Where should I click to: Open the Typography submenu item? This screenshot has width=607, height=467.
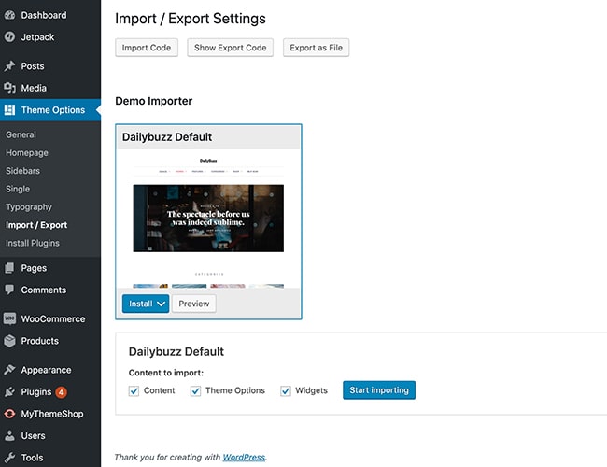29,207
